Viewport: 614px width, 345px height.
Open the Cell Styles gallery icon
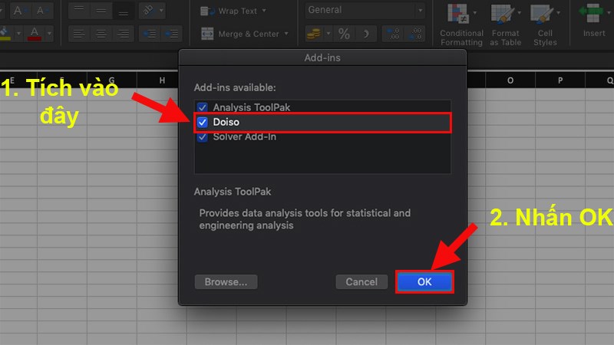542,14
